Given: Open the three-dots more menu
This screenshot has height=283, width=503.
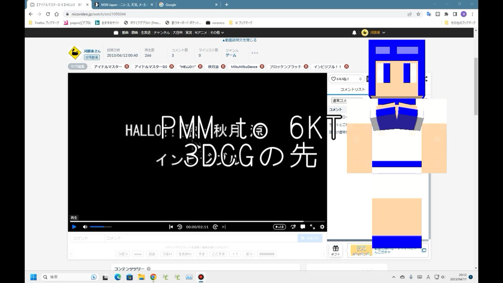Looking at the screenshot, I should [255, 53].
